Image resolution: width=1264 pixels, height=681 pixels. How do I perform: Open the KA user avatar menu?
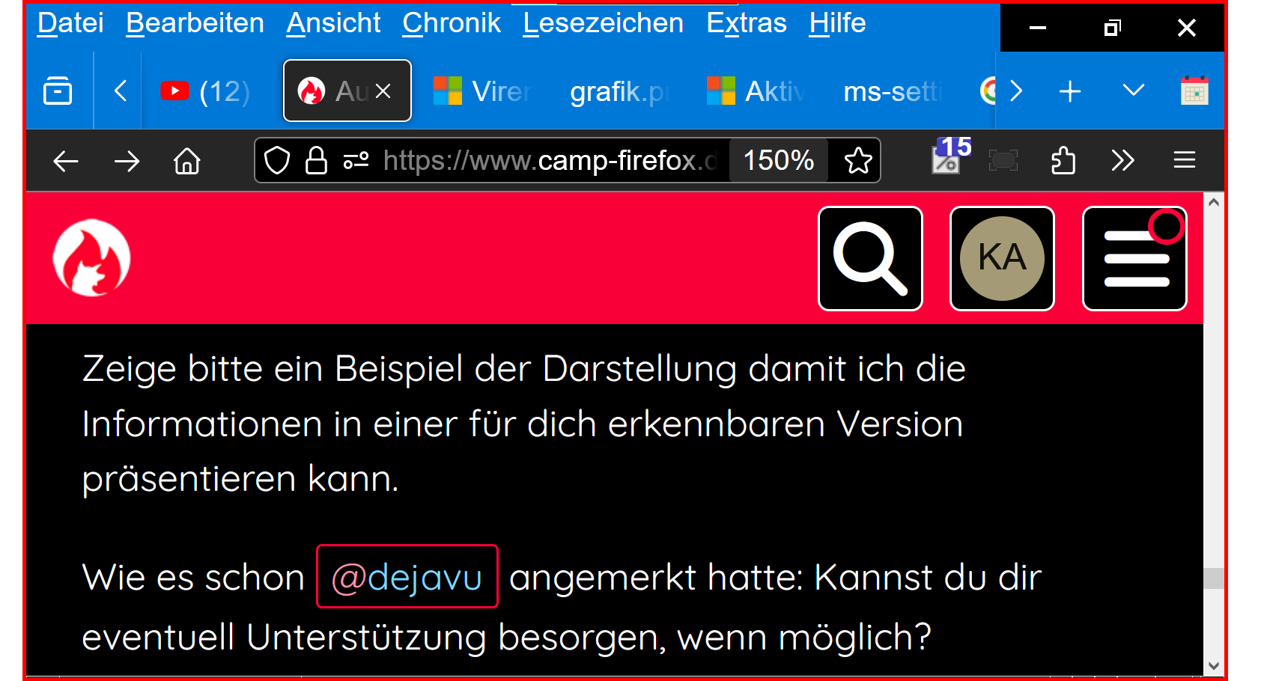pyautogui.click(x=1002, y=258)
